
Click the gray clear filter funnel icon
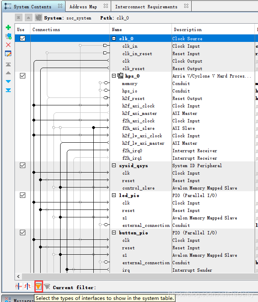point(47,287)
